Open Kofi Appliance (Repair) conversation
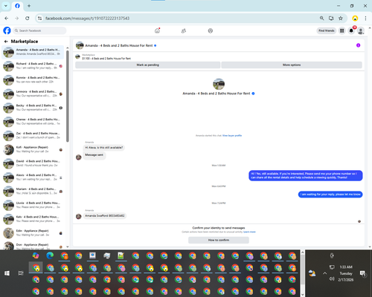 coord(33,149)
